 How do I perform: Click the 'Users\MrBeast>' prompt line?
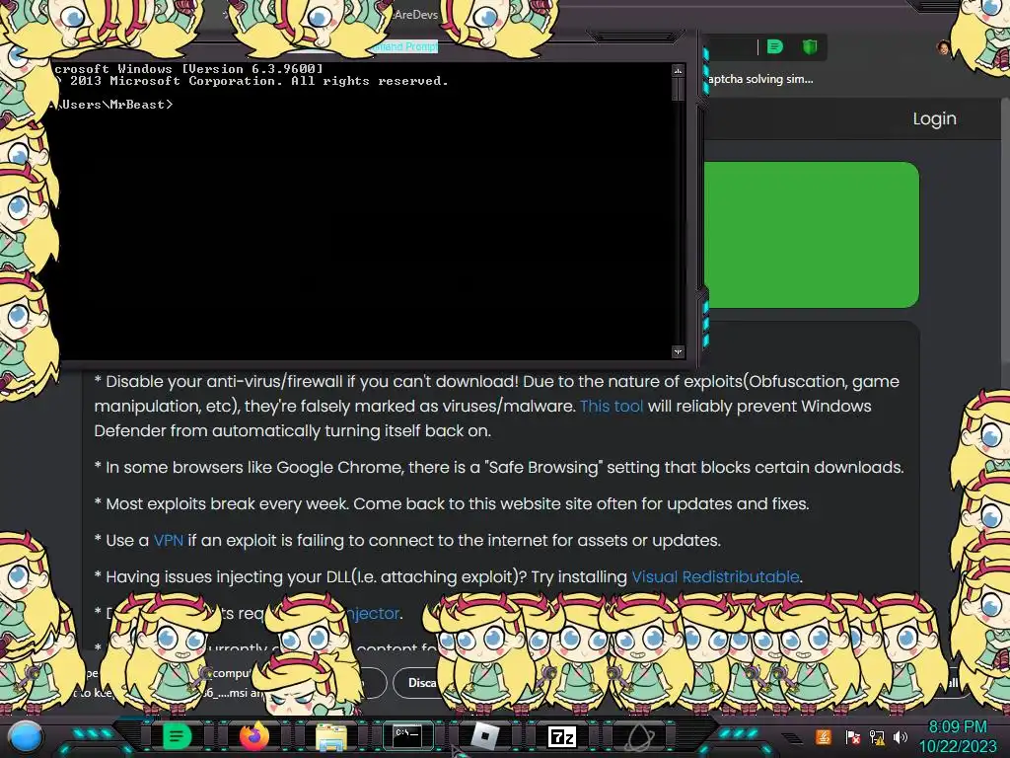(x=114, y=105)
